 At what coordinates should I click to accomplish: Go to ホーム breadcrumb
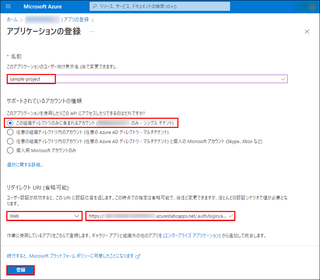click(12, 20)
